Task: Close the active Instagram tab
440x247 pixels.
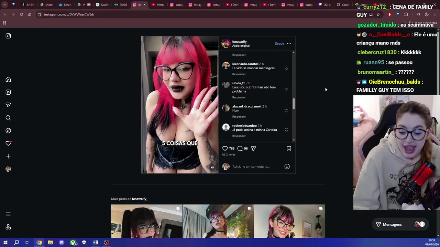Action: [144, 5]
